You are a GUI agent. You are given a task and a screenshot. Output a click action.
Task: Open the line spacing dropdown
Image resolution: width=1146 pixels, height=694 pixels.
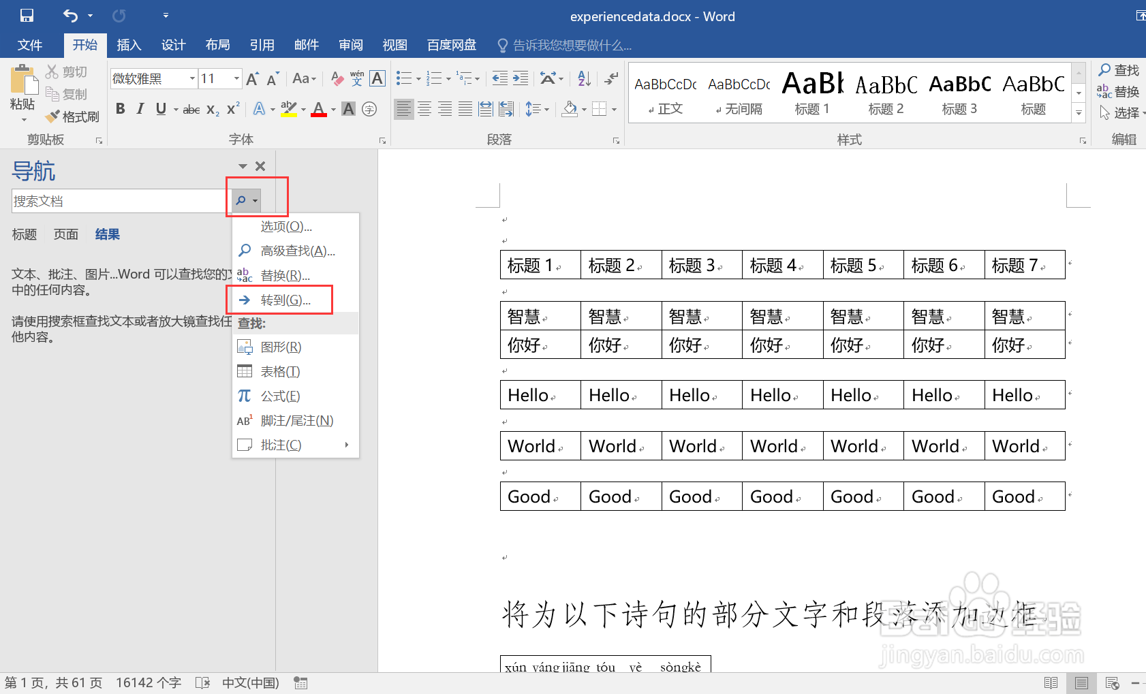[538, 109]
